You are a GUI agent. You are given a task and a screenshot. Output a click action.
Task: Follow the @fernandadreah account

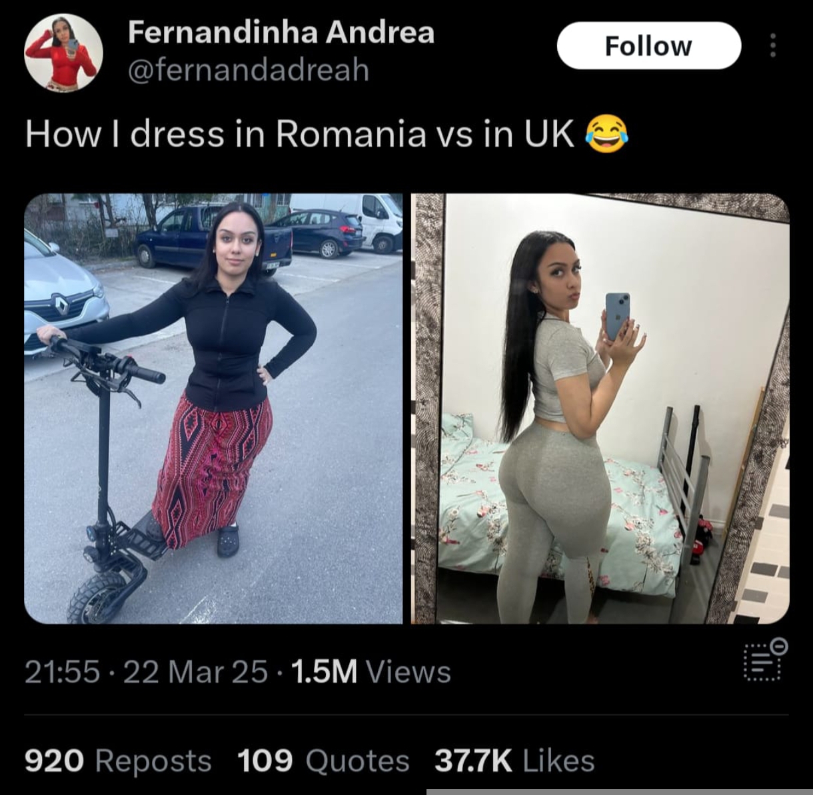tap(648, 46)
